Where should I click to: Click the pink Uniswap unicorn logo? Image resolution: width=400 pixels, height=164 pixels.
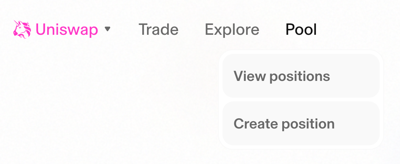tap(22, 29)
